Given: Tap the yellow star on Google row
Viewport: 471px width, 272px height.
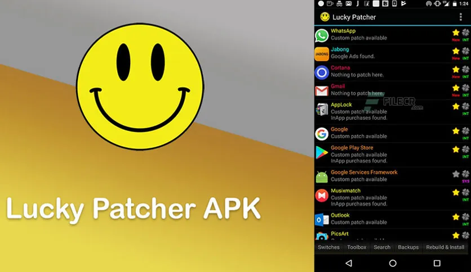Looking at the screenshot, I should pyautogui.click(x=456, y=131).
